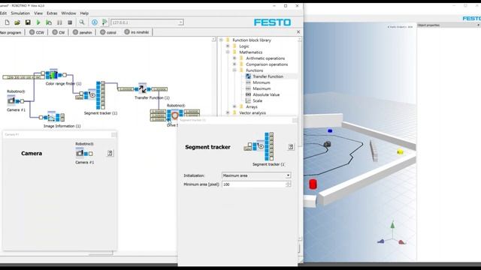Create a new program file
This screenshot has width=481, height=270.
[x=7, y=22]
